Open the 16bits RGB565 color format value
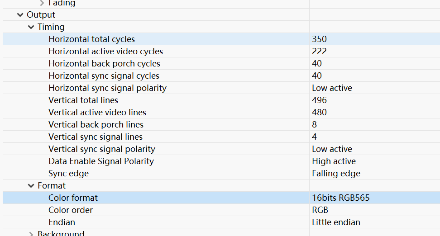440x236 pixels. pyautogui.click(x=341, y=198)
